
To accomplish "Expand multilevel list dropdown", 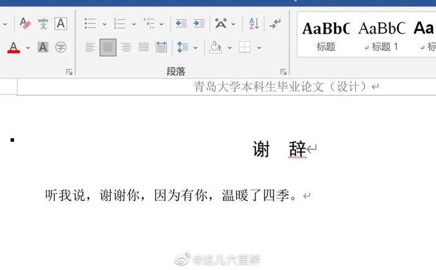I will pyautogui.click(x=161, y=24).
